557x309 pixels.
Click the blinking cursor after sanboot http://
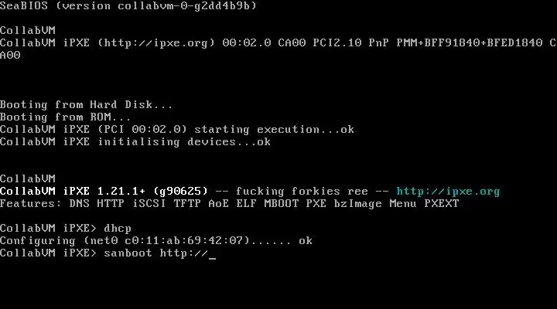click(x=212, y=258)
